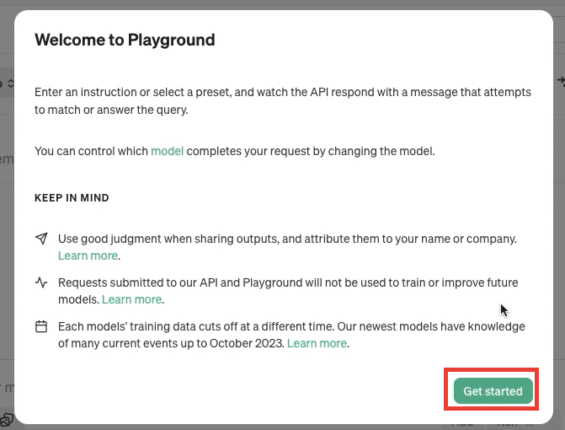Click the activity pulse icon
Viewport: 565px width, 430px height.
click(x=41, y=282)
